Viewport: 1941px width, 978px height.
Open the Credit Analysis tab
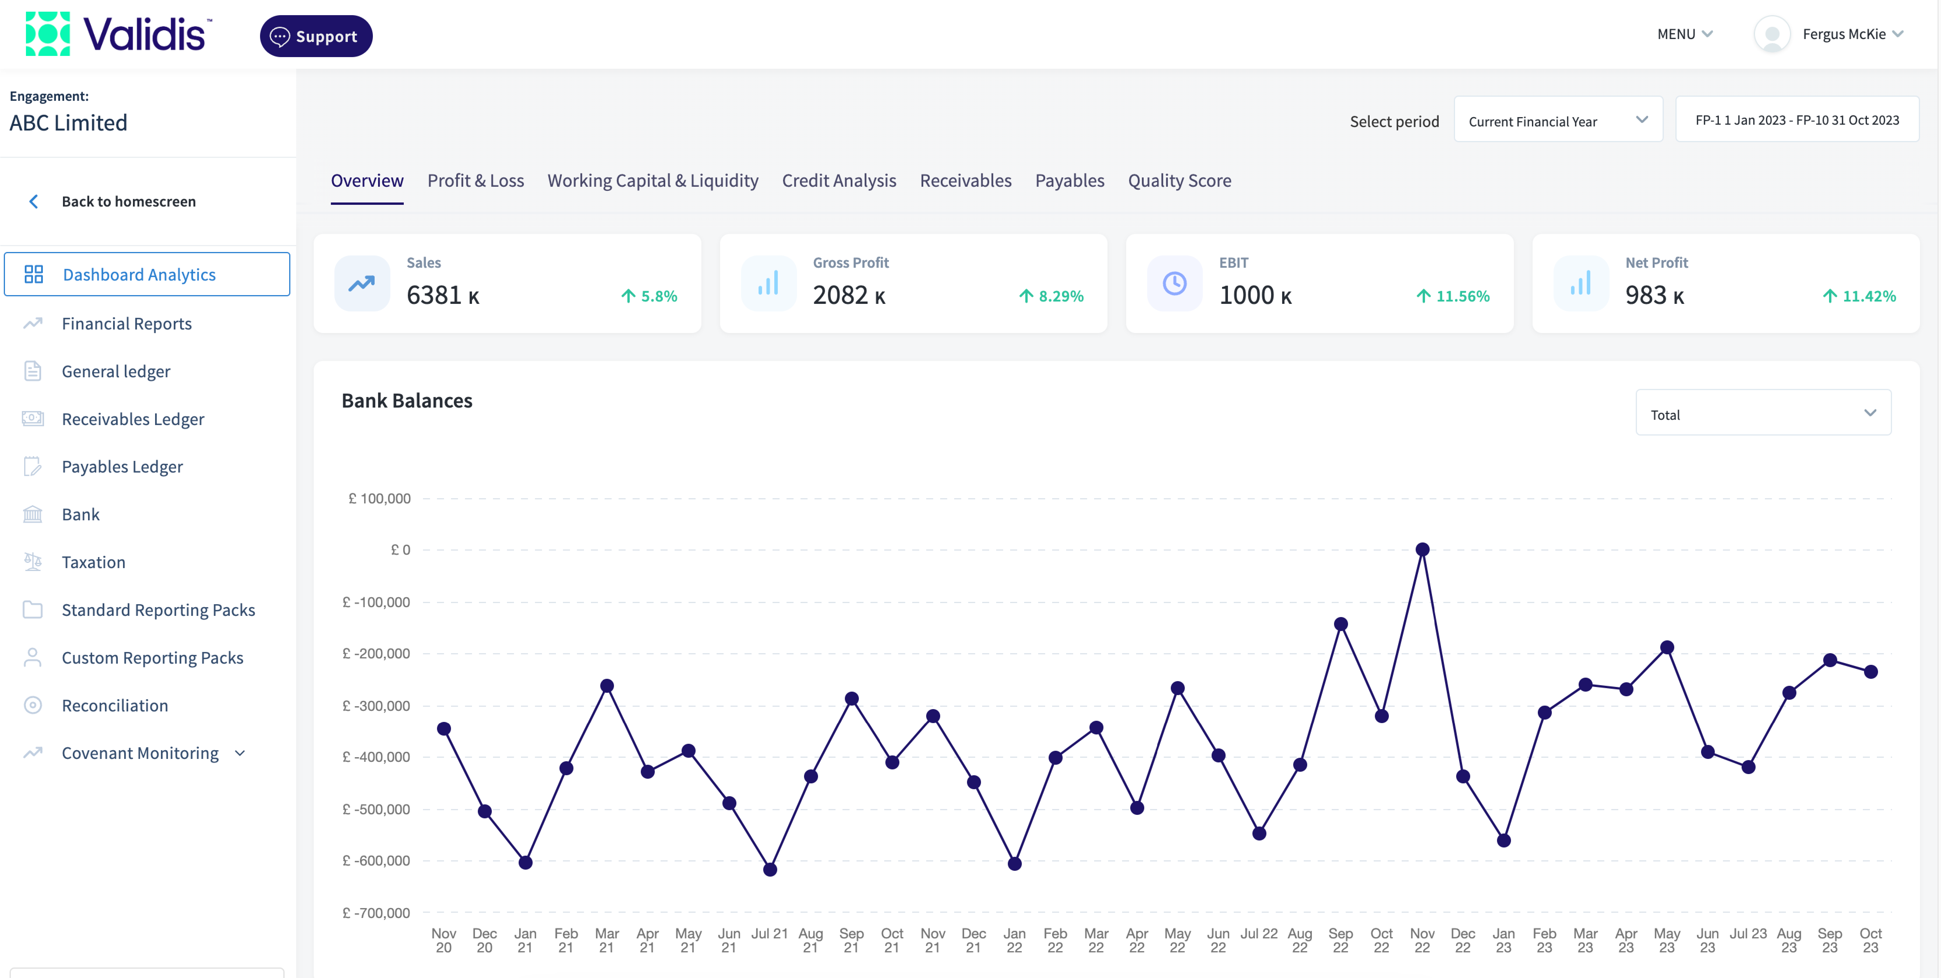point(839,180)
